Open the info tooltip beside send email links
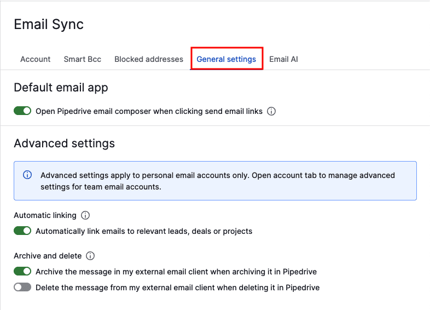The height and width of the screenshot is (310, 430). [271, 111]
